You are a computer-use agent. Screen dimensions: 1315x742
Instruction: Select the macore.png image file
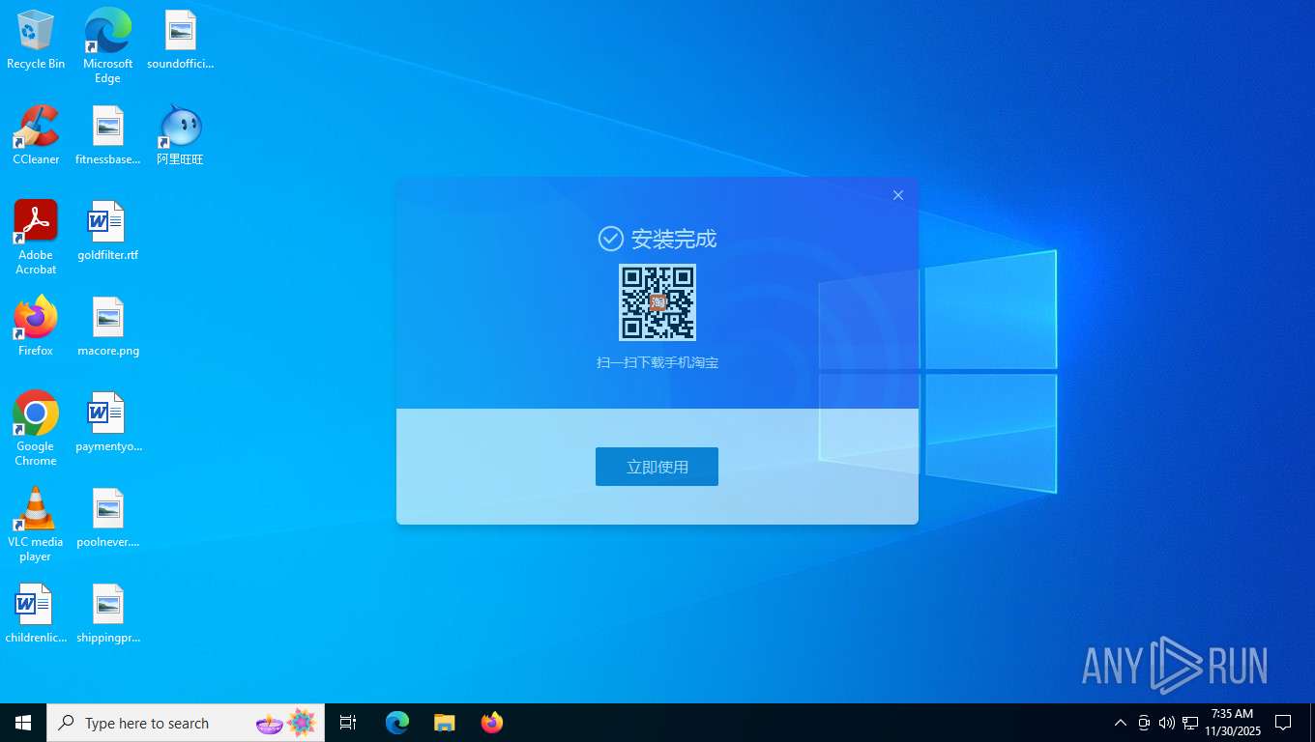(107, 327)
